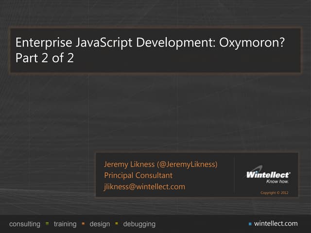Select the Principal Consultant text

[x=138, y=175]
